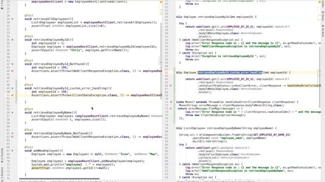The height and width of the screenshot is (182, 325).
Task: Run retrieveEmployeeByName_NotFound test gutter arrow
Action: (12, 133)
